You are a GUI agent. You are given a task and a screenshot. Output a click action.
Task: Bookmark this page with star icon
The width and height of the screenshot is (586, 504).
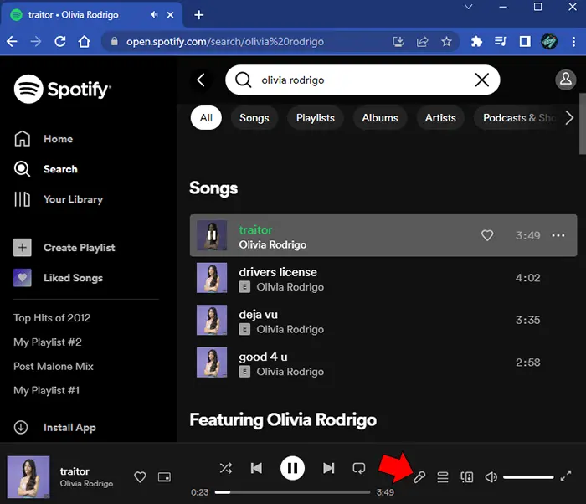[446, 41]
